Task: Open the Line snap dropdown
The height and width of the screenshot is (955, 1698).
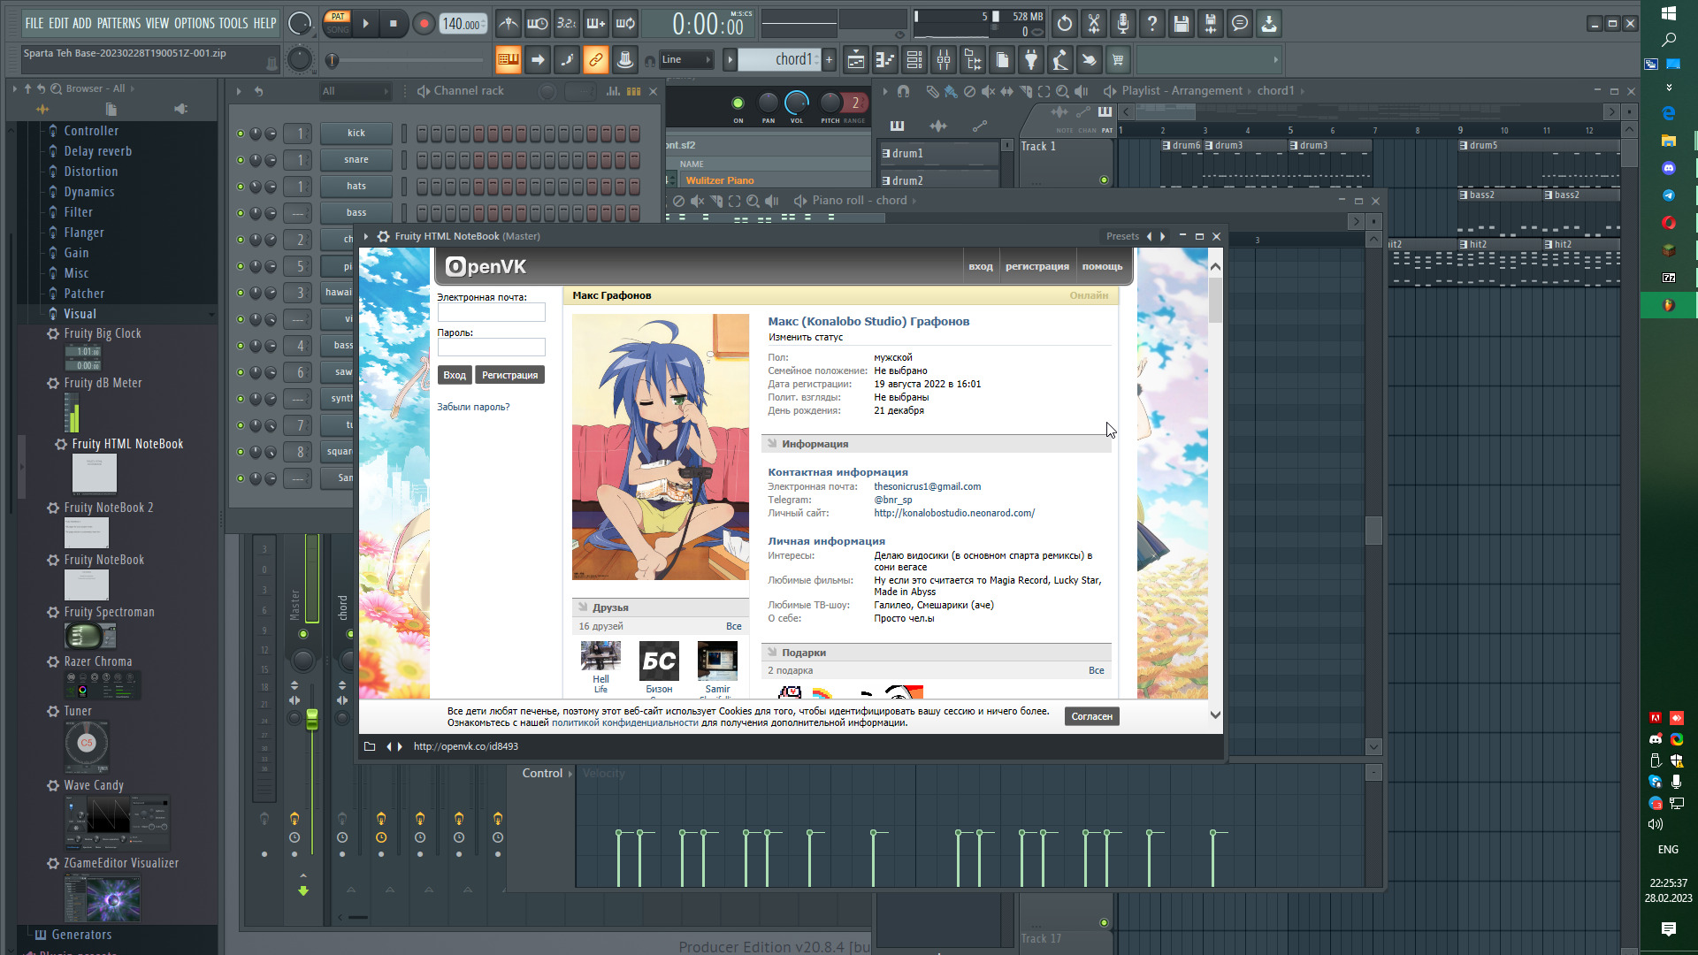Action: tap(686, 60)
